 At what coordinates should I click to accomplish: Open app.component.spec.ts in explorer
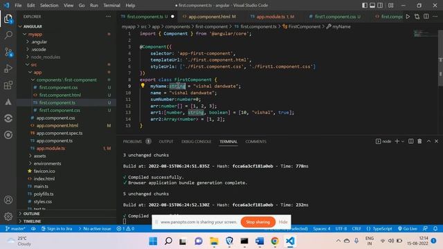coord(60,133)
